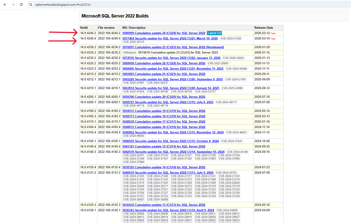Open the 5072936 security update CU22 link

click(x=171, y=58)
